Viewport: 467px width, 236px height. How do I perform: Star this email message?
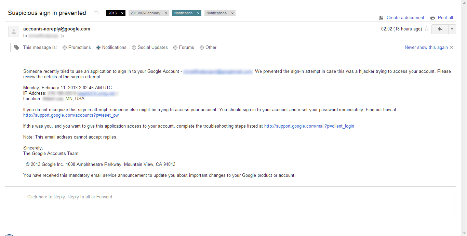tap(427, 29)
